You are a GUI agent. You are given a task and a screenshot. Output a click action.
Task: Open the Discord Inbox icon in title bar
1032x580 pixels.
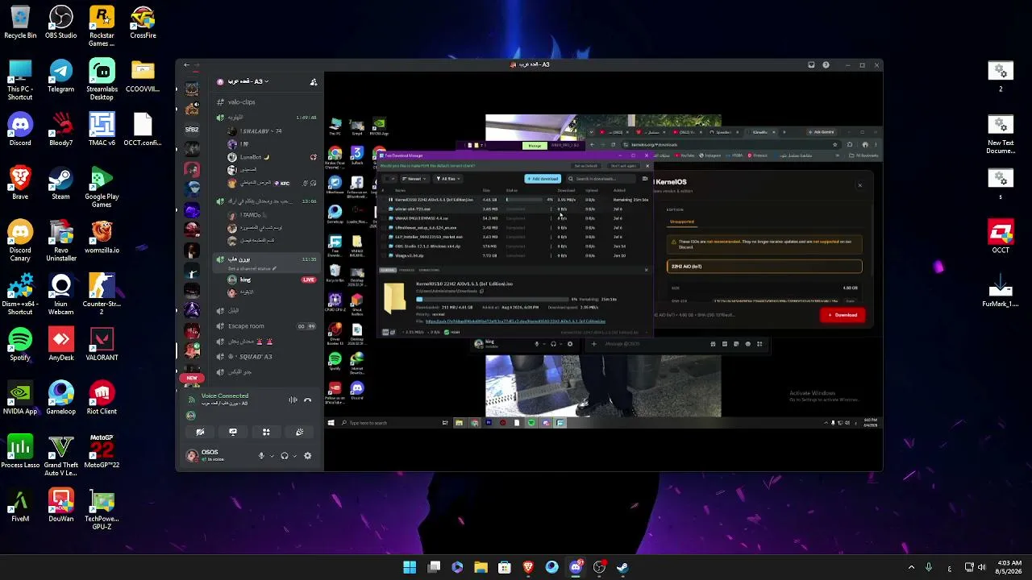tap(811, 64)
